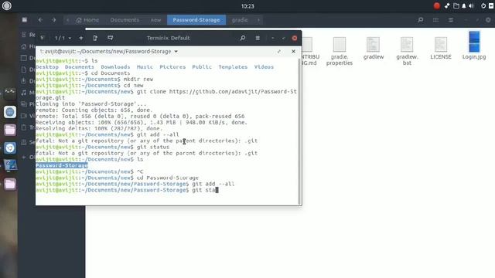The image size is (495, 278).
Task: Select the gradlew file
Action: [x=373, y=48]
